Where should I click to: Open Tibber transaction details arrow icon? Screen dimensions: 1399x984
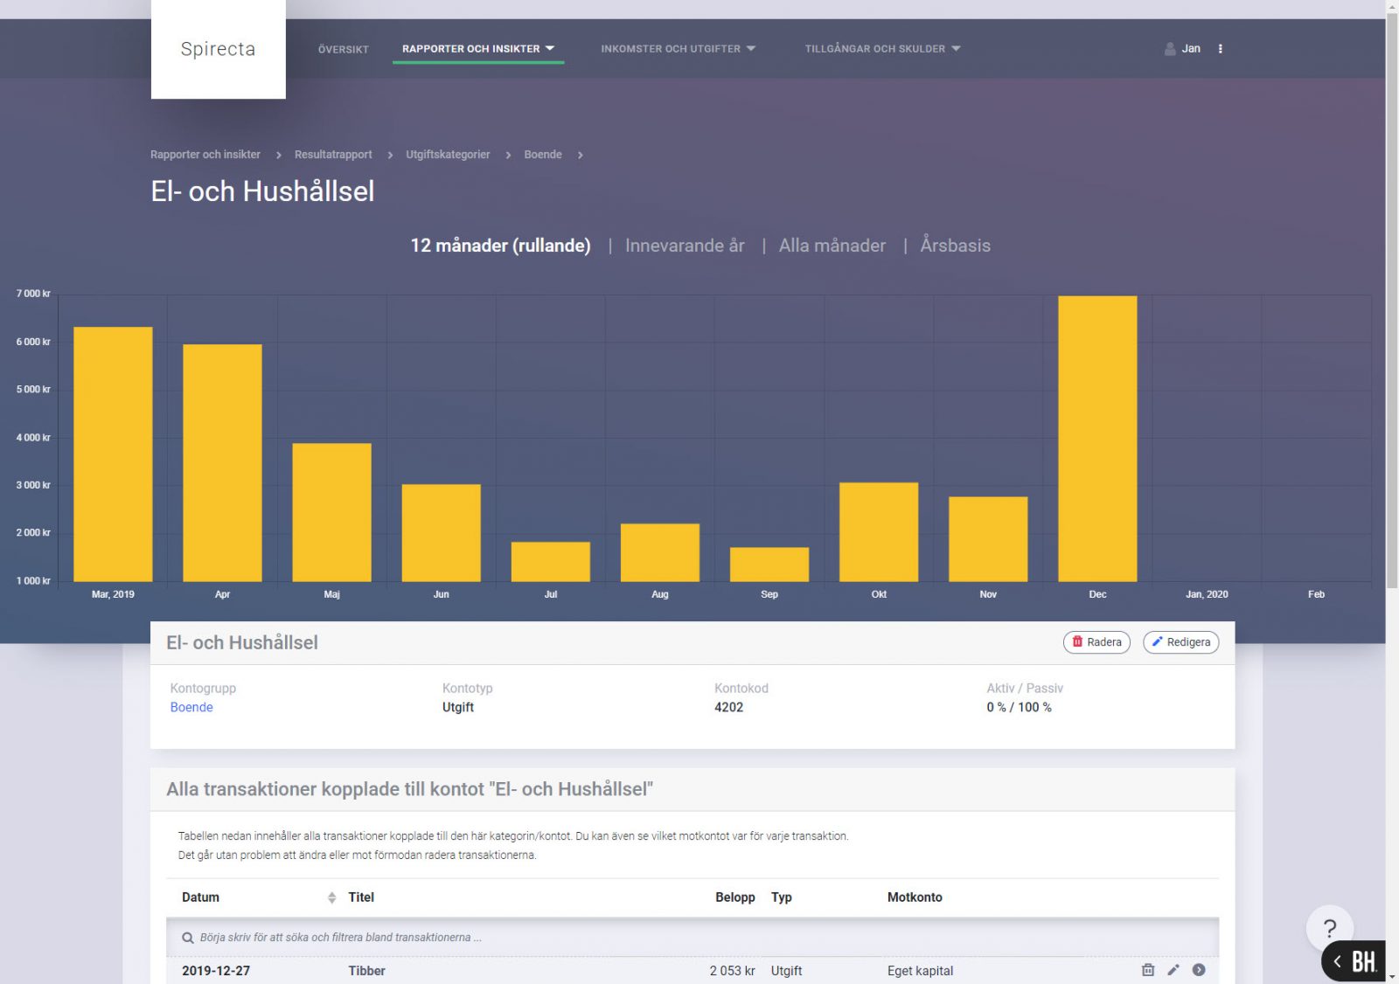coord(1199,970)
